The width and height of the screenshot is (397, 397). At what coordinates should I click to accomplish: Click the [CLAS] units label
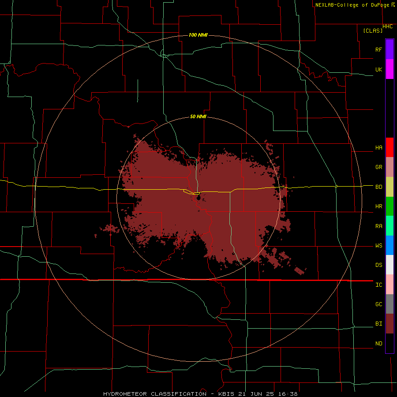coord(373,30)
